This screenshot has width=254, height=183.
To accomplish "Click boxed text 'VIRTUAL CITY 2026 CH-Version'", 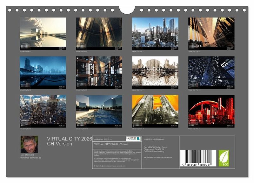I will coord(111,144).
